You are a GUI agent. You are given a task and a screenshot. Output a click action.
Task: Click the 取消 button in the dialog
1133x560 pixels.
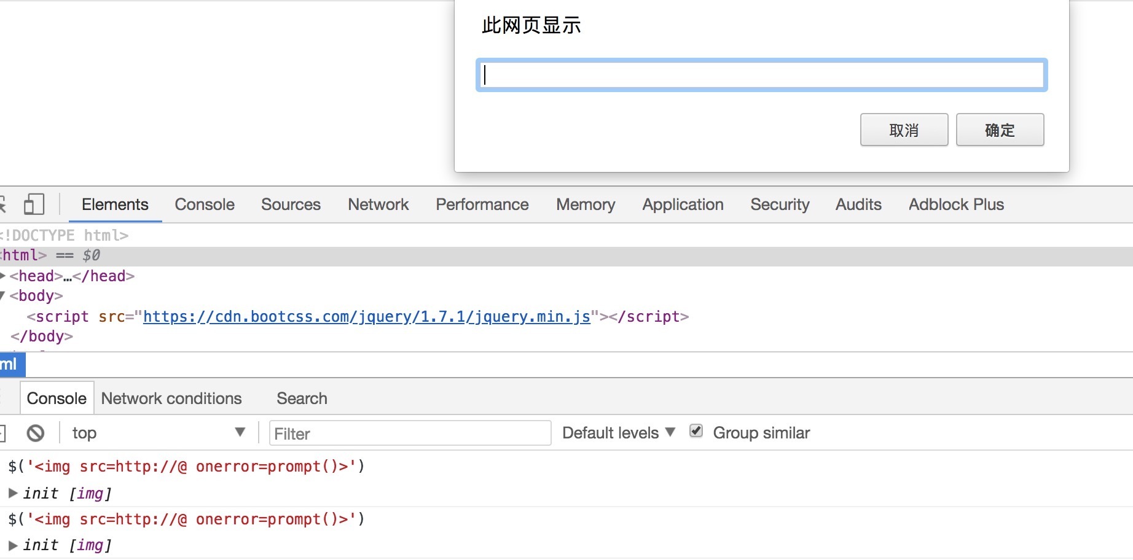click(x=904, y=130)
